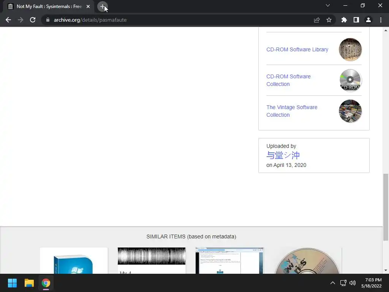The width and height of the screenshot is (389, 292).
Task: Toggle the browser side panel
Action: click(356, 20)
